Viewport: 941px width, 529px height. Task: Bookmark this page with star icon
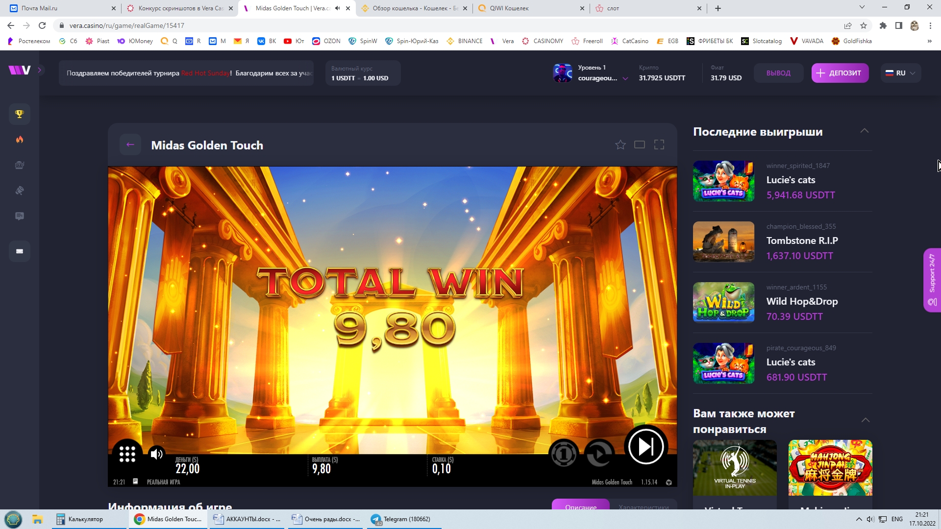pyautogui.click(x=864, y=25)
